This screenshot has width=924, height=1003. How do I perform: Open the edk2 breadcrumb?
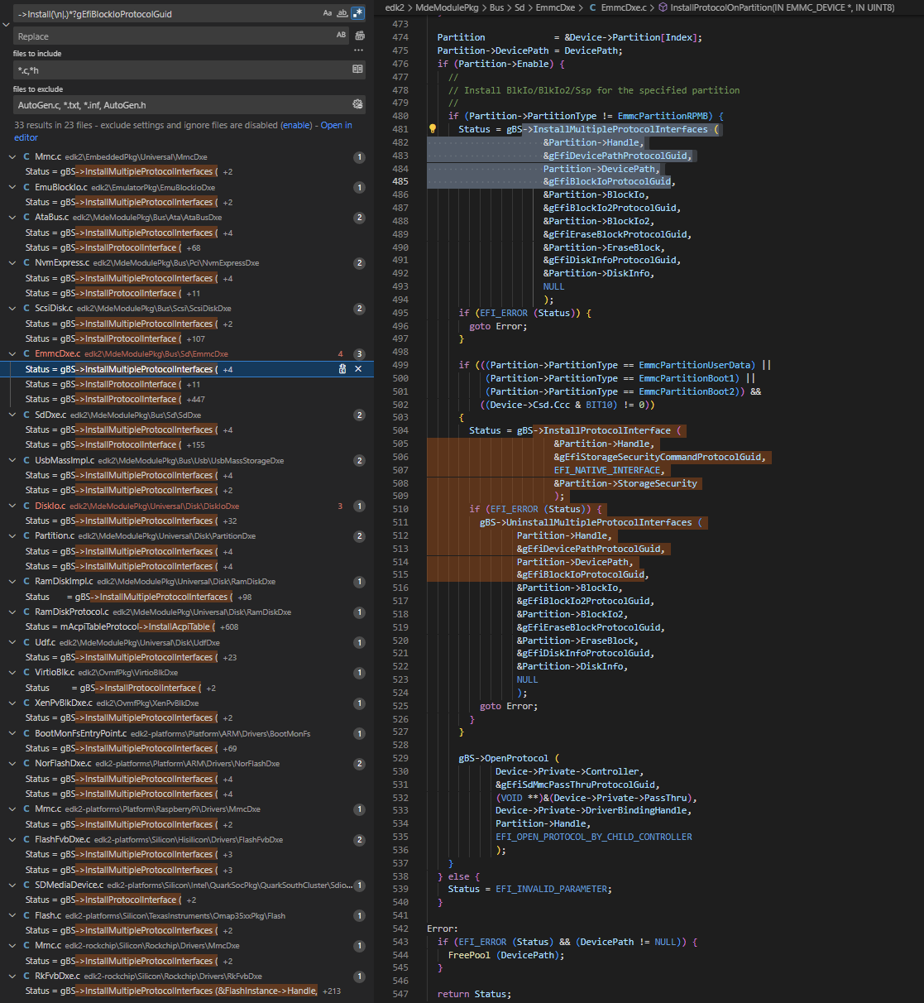[x=395, y=7]
